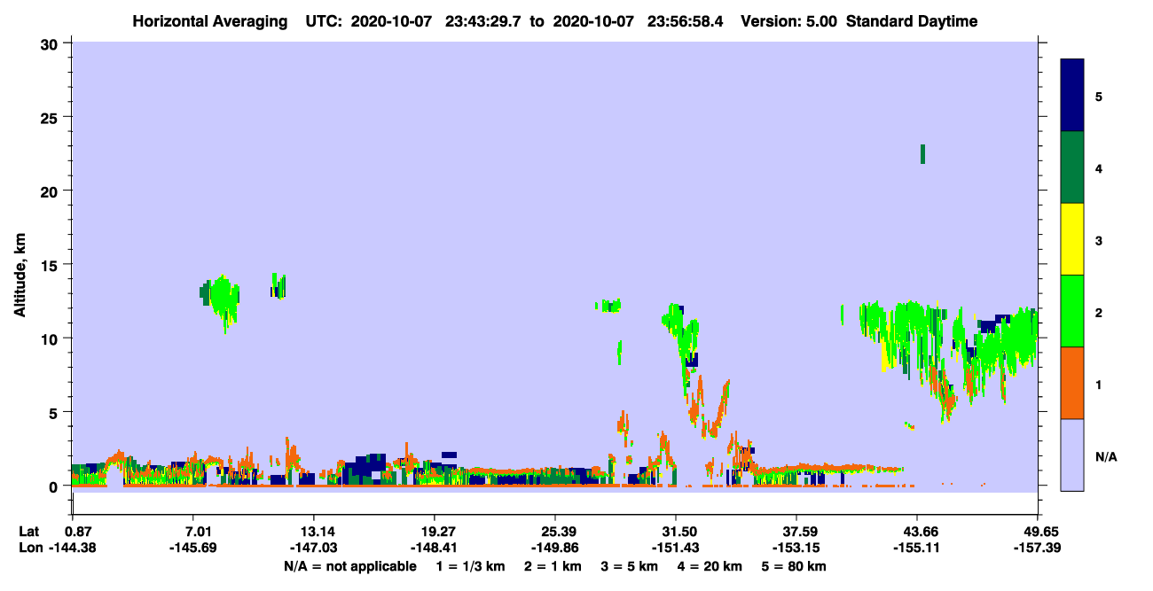Click the latitude value 13.14
This screenshot has width=1153, height=591.
(x=314, y=532)
